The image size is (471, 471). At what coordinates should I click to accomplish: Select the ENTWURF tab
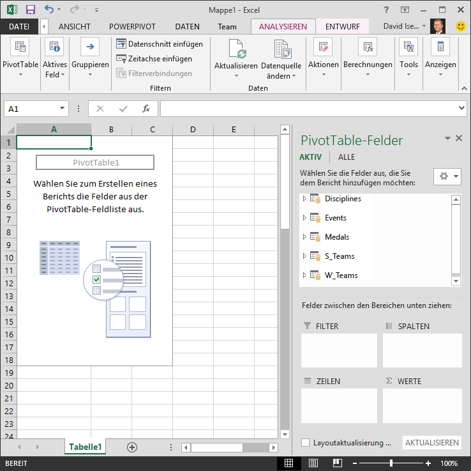343,26
